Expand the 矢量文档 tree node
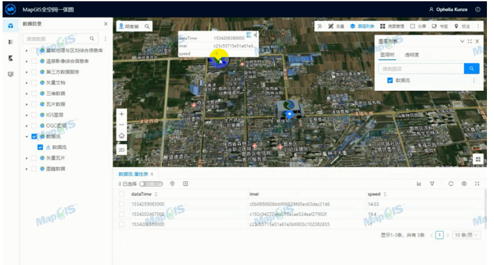The width and height of the screenshot is (494, 265). 26,83
